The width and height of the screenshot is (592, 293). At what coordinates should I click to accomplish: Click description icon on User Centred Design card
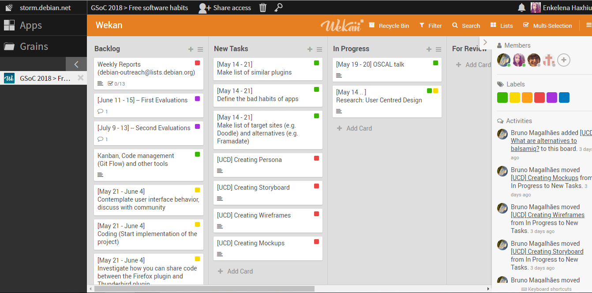339,111
